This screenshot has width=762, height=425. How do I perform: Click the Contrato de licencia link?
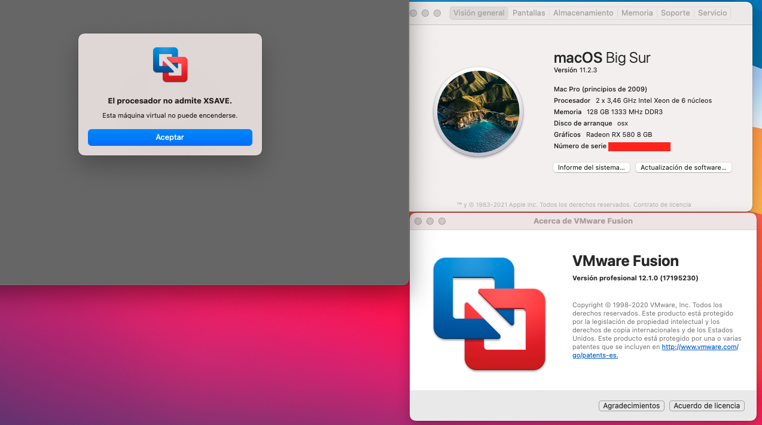point(662,204)
